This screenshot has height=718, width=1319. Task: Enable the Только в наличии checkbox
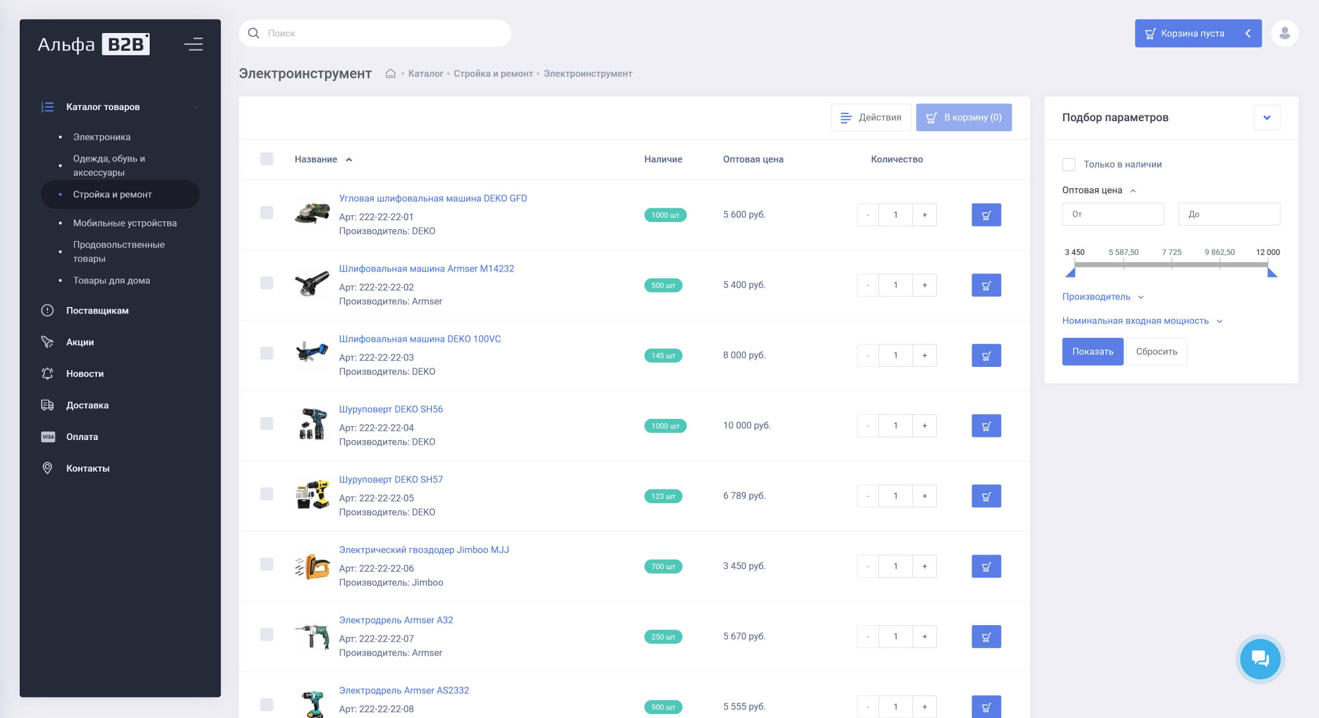point(1069,165)
